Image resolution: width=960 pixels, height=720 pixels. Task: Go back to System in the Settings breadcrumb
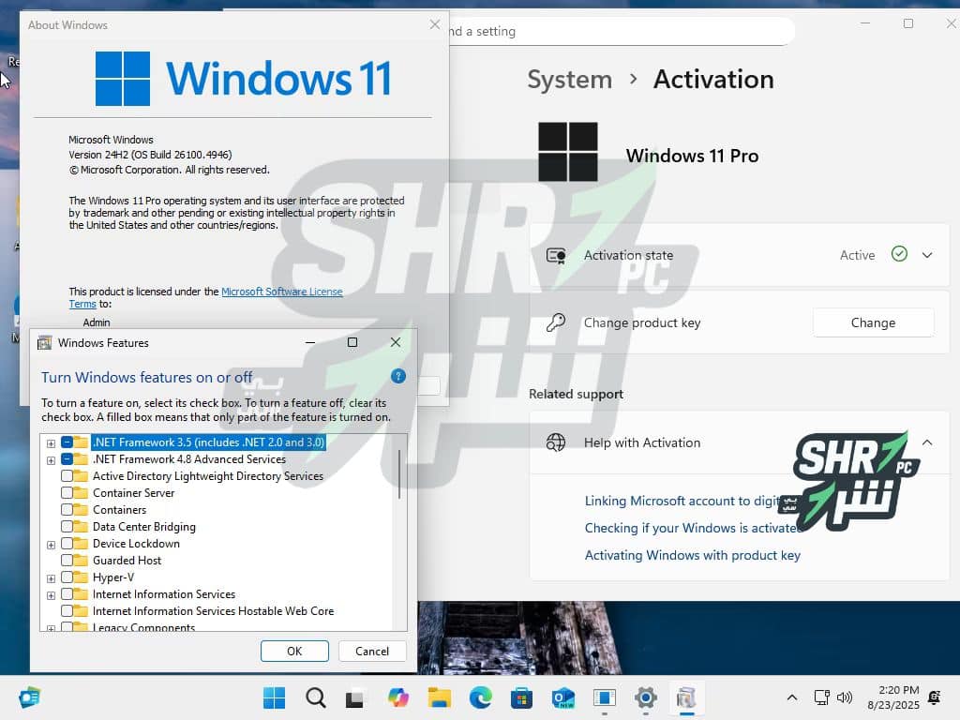pos(569,80)
